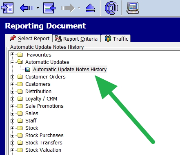Click the grey forward arrow button
The image size is (180, 155).
68,8
